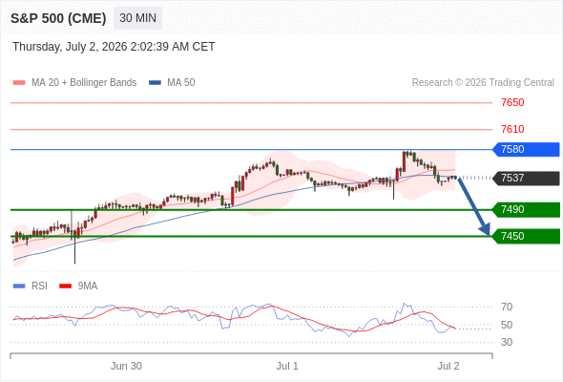
Task: Click the MA 20 + Bollinger Bands legend swatch
Action: [x=19, y=83]
